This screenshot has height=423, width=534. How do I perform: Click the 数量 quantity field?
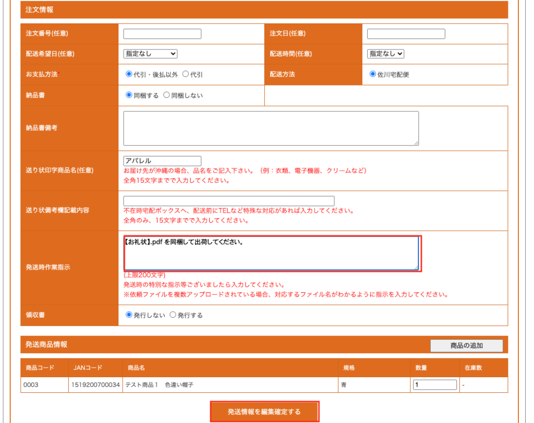pos(434,385)
